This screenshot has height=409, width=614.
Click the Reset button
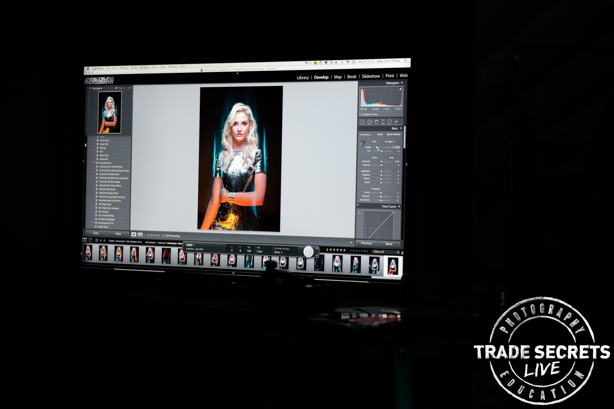[x=389, y=244]
